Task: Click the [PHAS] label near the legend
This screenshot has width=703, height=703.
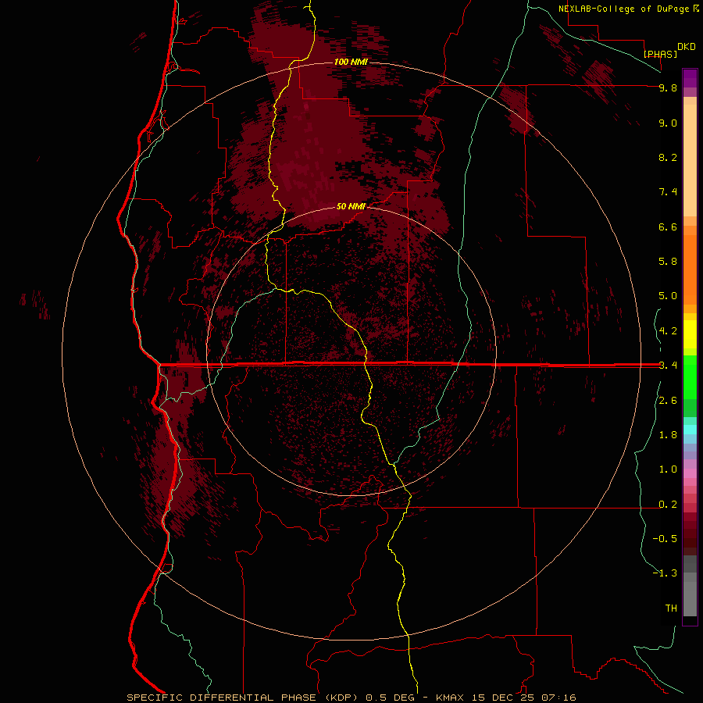Action: coord(660,54)
